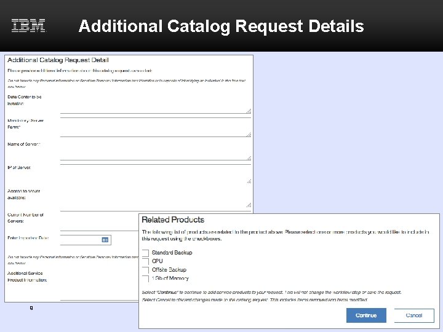This screenshot has height=332, width=443.
Task: Click resize handle of Name of Server field
Action: [249, 157]
